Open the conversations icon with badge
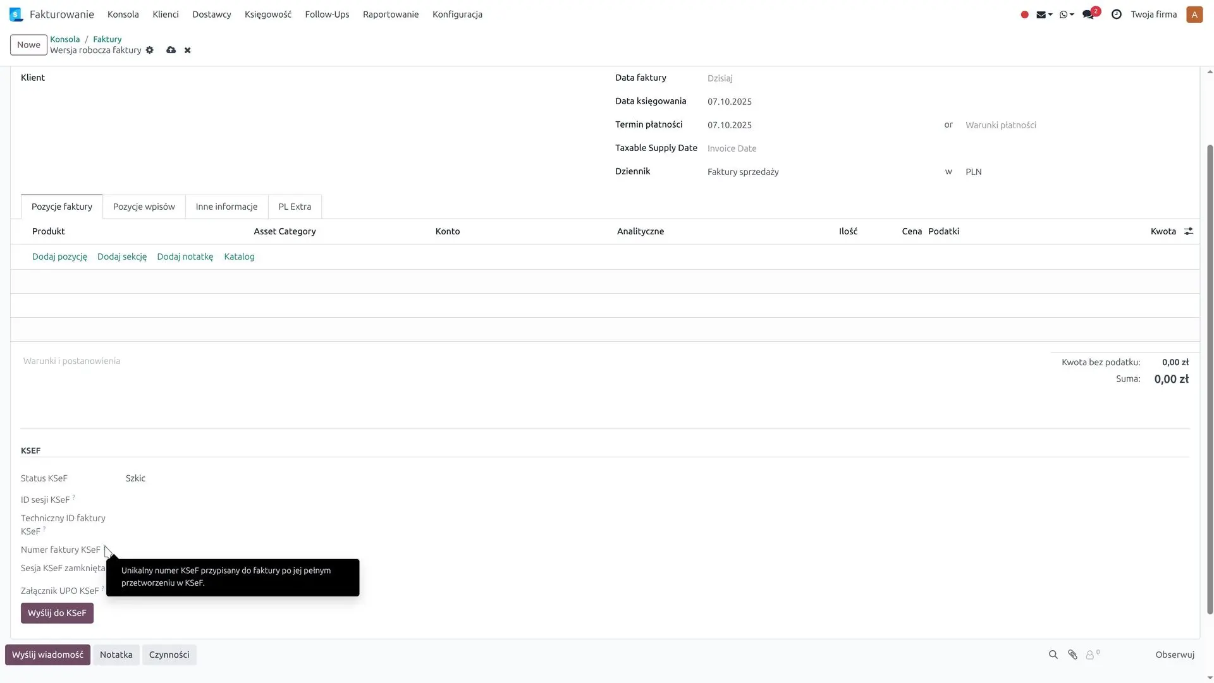Viewport: 1214px width, 683px height. tap(1089, 15)
